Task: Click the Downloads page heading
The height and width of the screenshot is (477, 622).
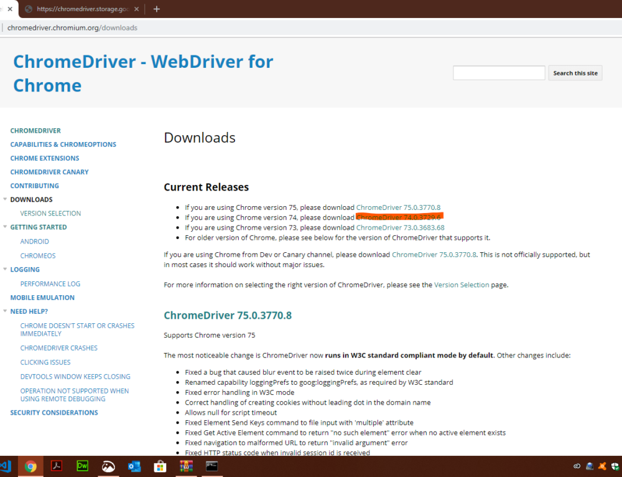Action: (200, 138)
